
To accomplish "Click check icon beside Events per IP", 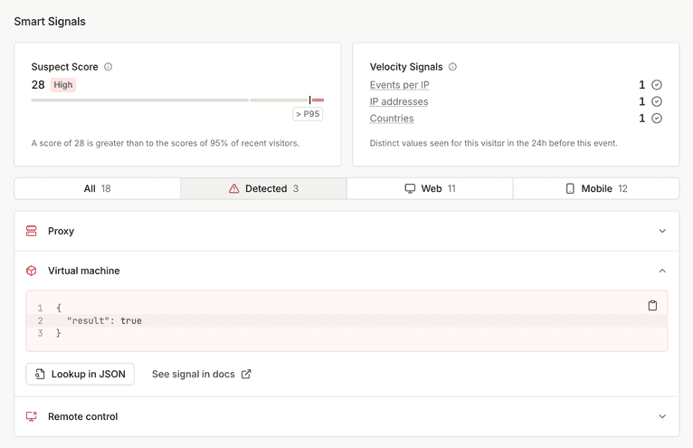I will point(657,85).
